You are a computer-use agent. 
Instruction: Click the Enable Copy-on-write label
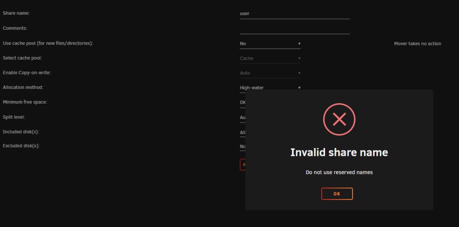[27, 72]
